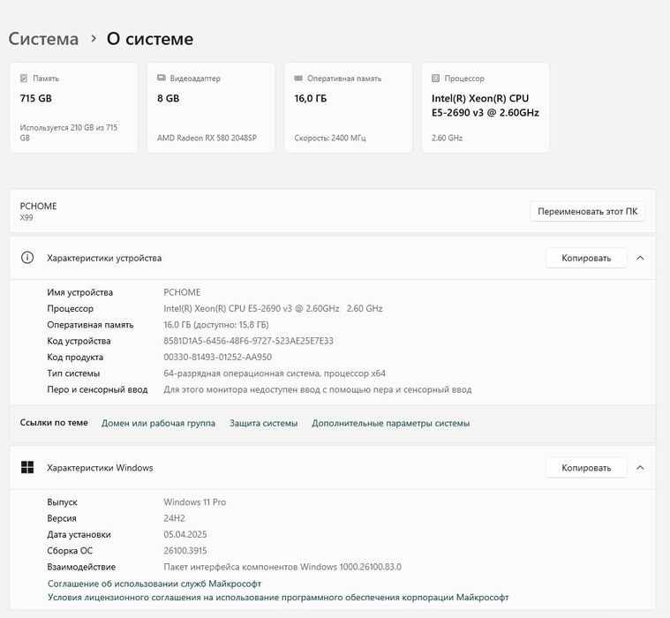Open the Процессор Intel Xeon card
670x618 pixels.
coord(486,108)
